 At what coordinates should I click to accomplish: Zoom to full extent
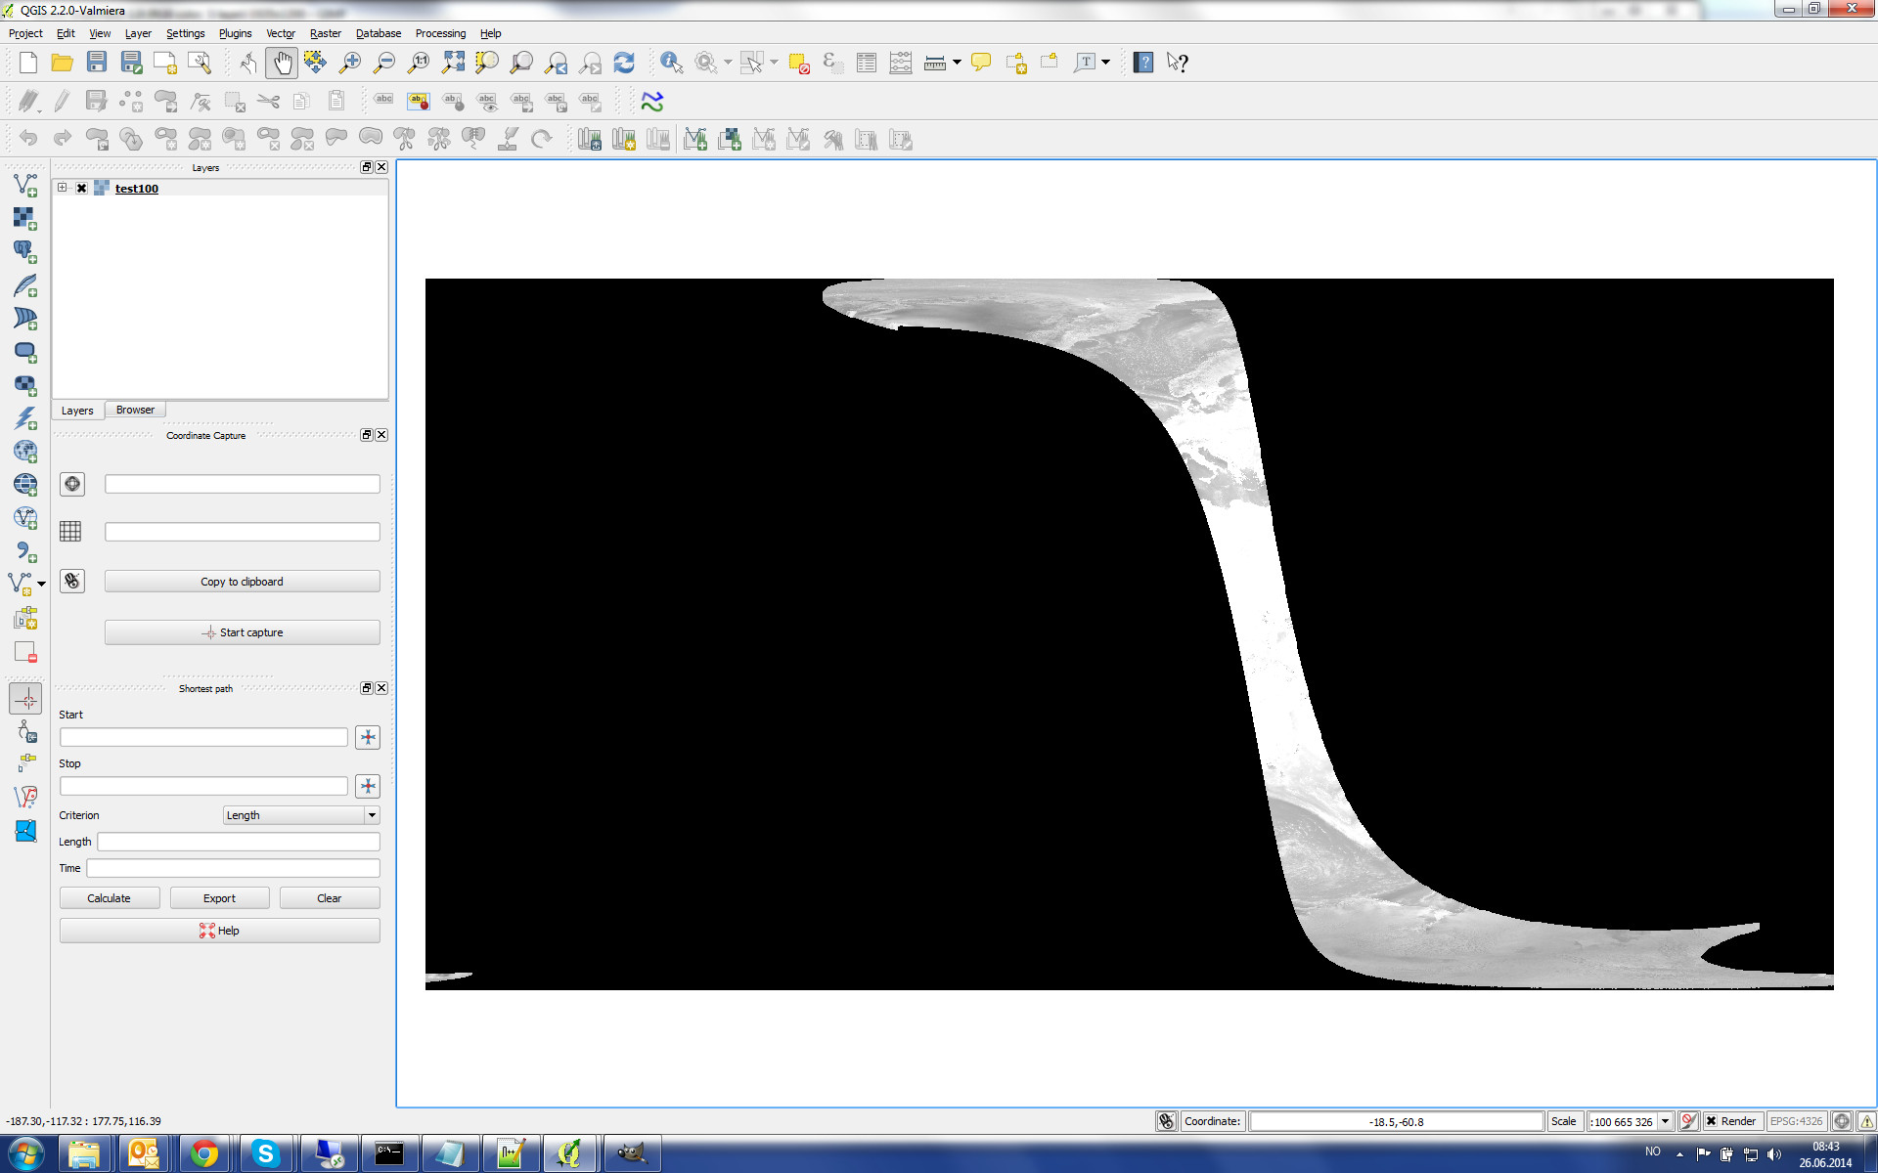pyautogui.click(x=453, y=64)
